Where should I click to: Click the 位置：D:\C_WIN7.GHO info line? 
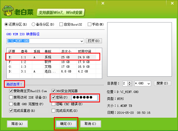(123, 92)
